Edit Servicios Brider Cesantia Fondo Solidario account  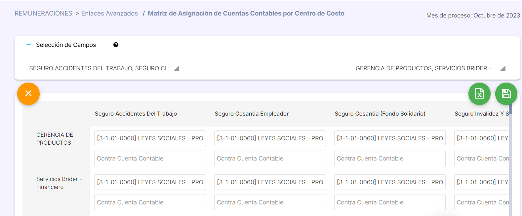tap(390, 182)
